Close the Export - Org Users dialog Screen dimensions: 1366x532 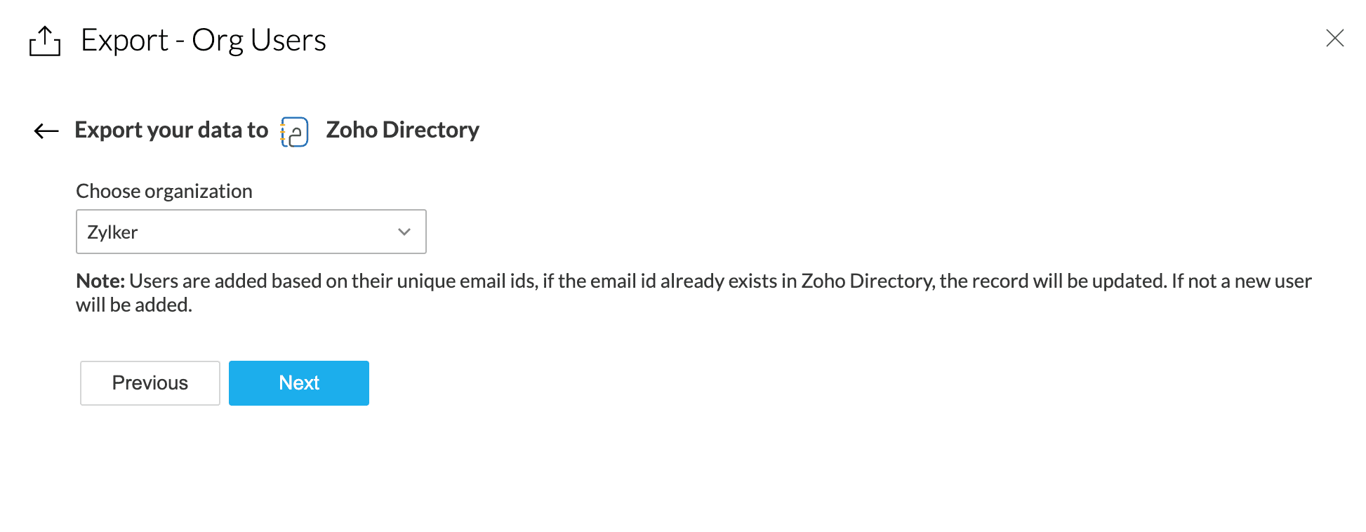[x=1334, y=38]
